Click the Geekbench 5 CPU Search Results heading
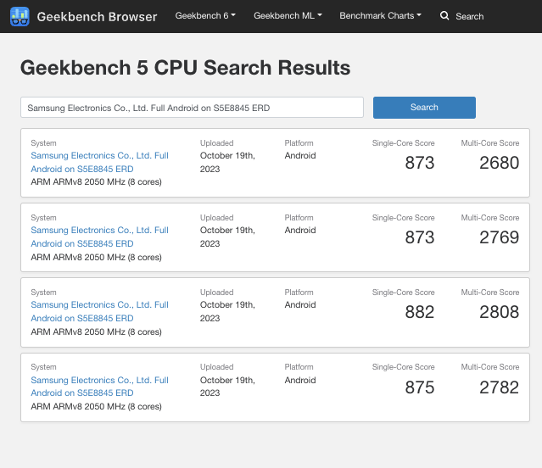The width and height of the screenshot is (542, 468). pyautogui.click(x=185, y=67)
